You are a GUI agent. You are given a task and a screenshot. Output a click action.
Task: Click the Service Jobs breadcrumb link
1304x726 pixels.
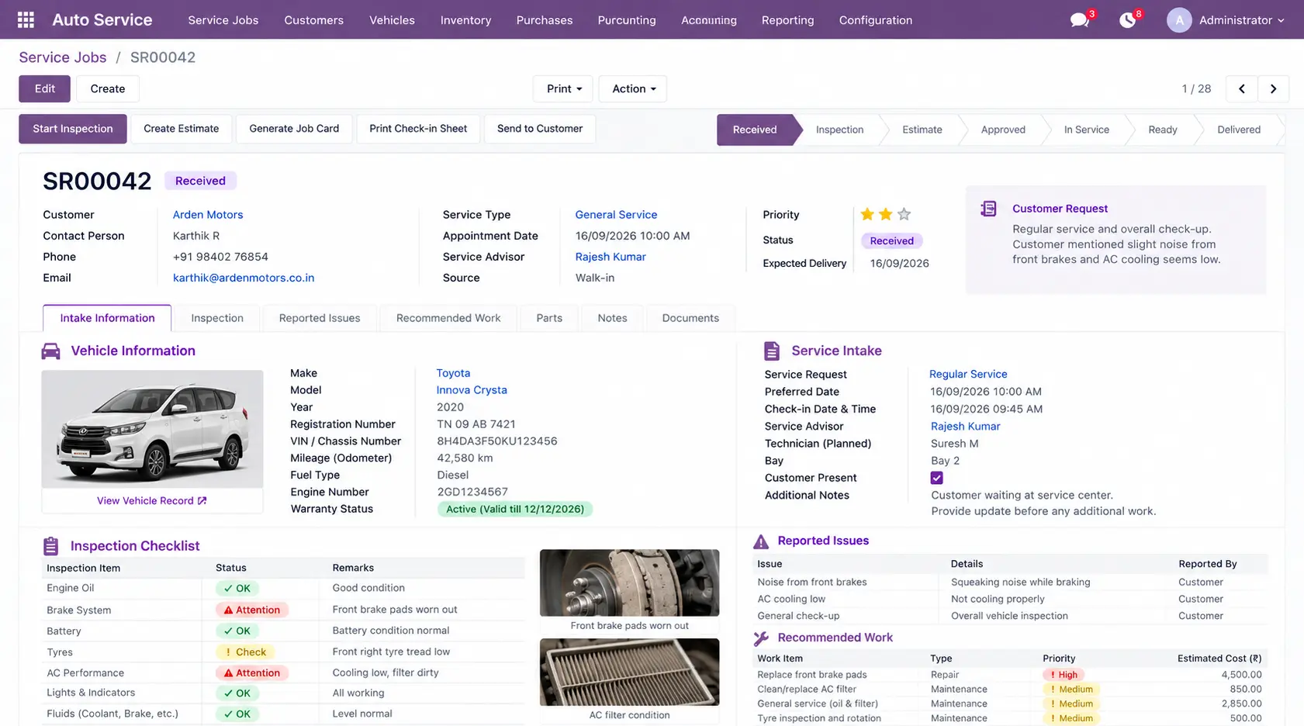point(63,57)
